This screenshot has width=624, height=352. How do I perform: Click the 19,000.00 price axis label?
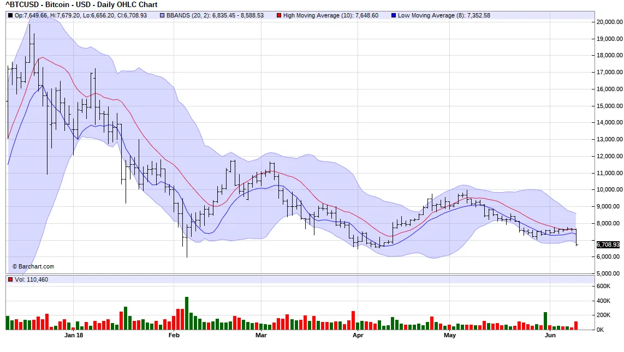point(609,39)
